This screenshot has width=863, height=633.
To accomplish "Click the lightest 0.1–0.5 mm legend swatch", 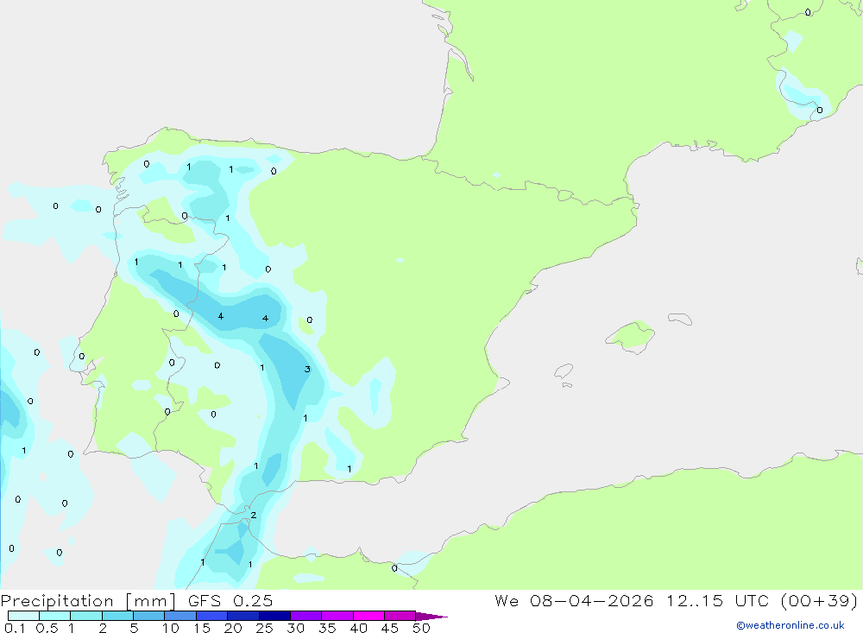I will (x=23, y=616).
